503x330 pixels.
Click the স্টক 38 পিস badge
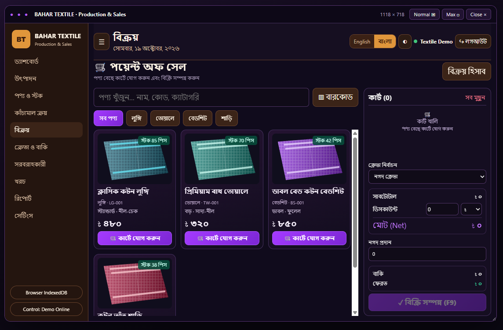(154, 265)
